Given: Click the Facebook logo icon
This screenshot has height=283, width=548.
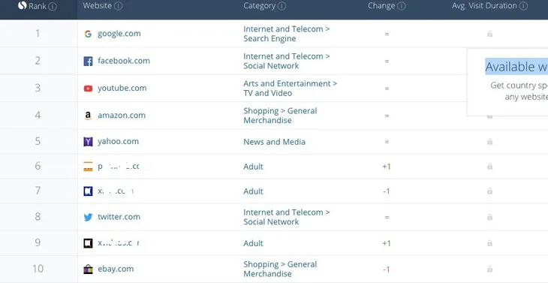Looking at the screenshot, I should [88, 61].
